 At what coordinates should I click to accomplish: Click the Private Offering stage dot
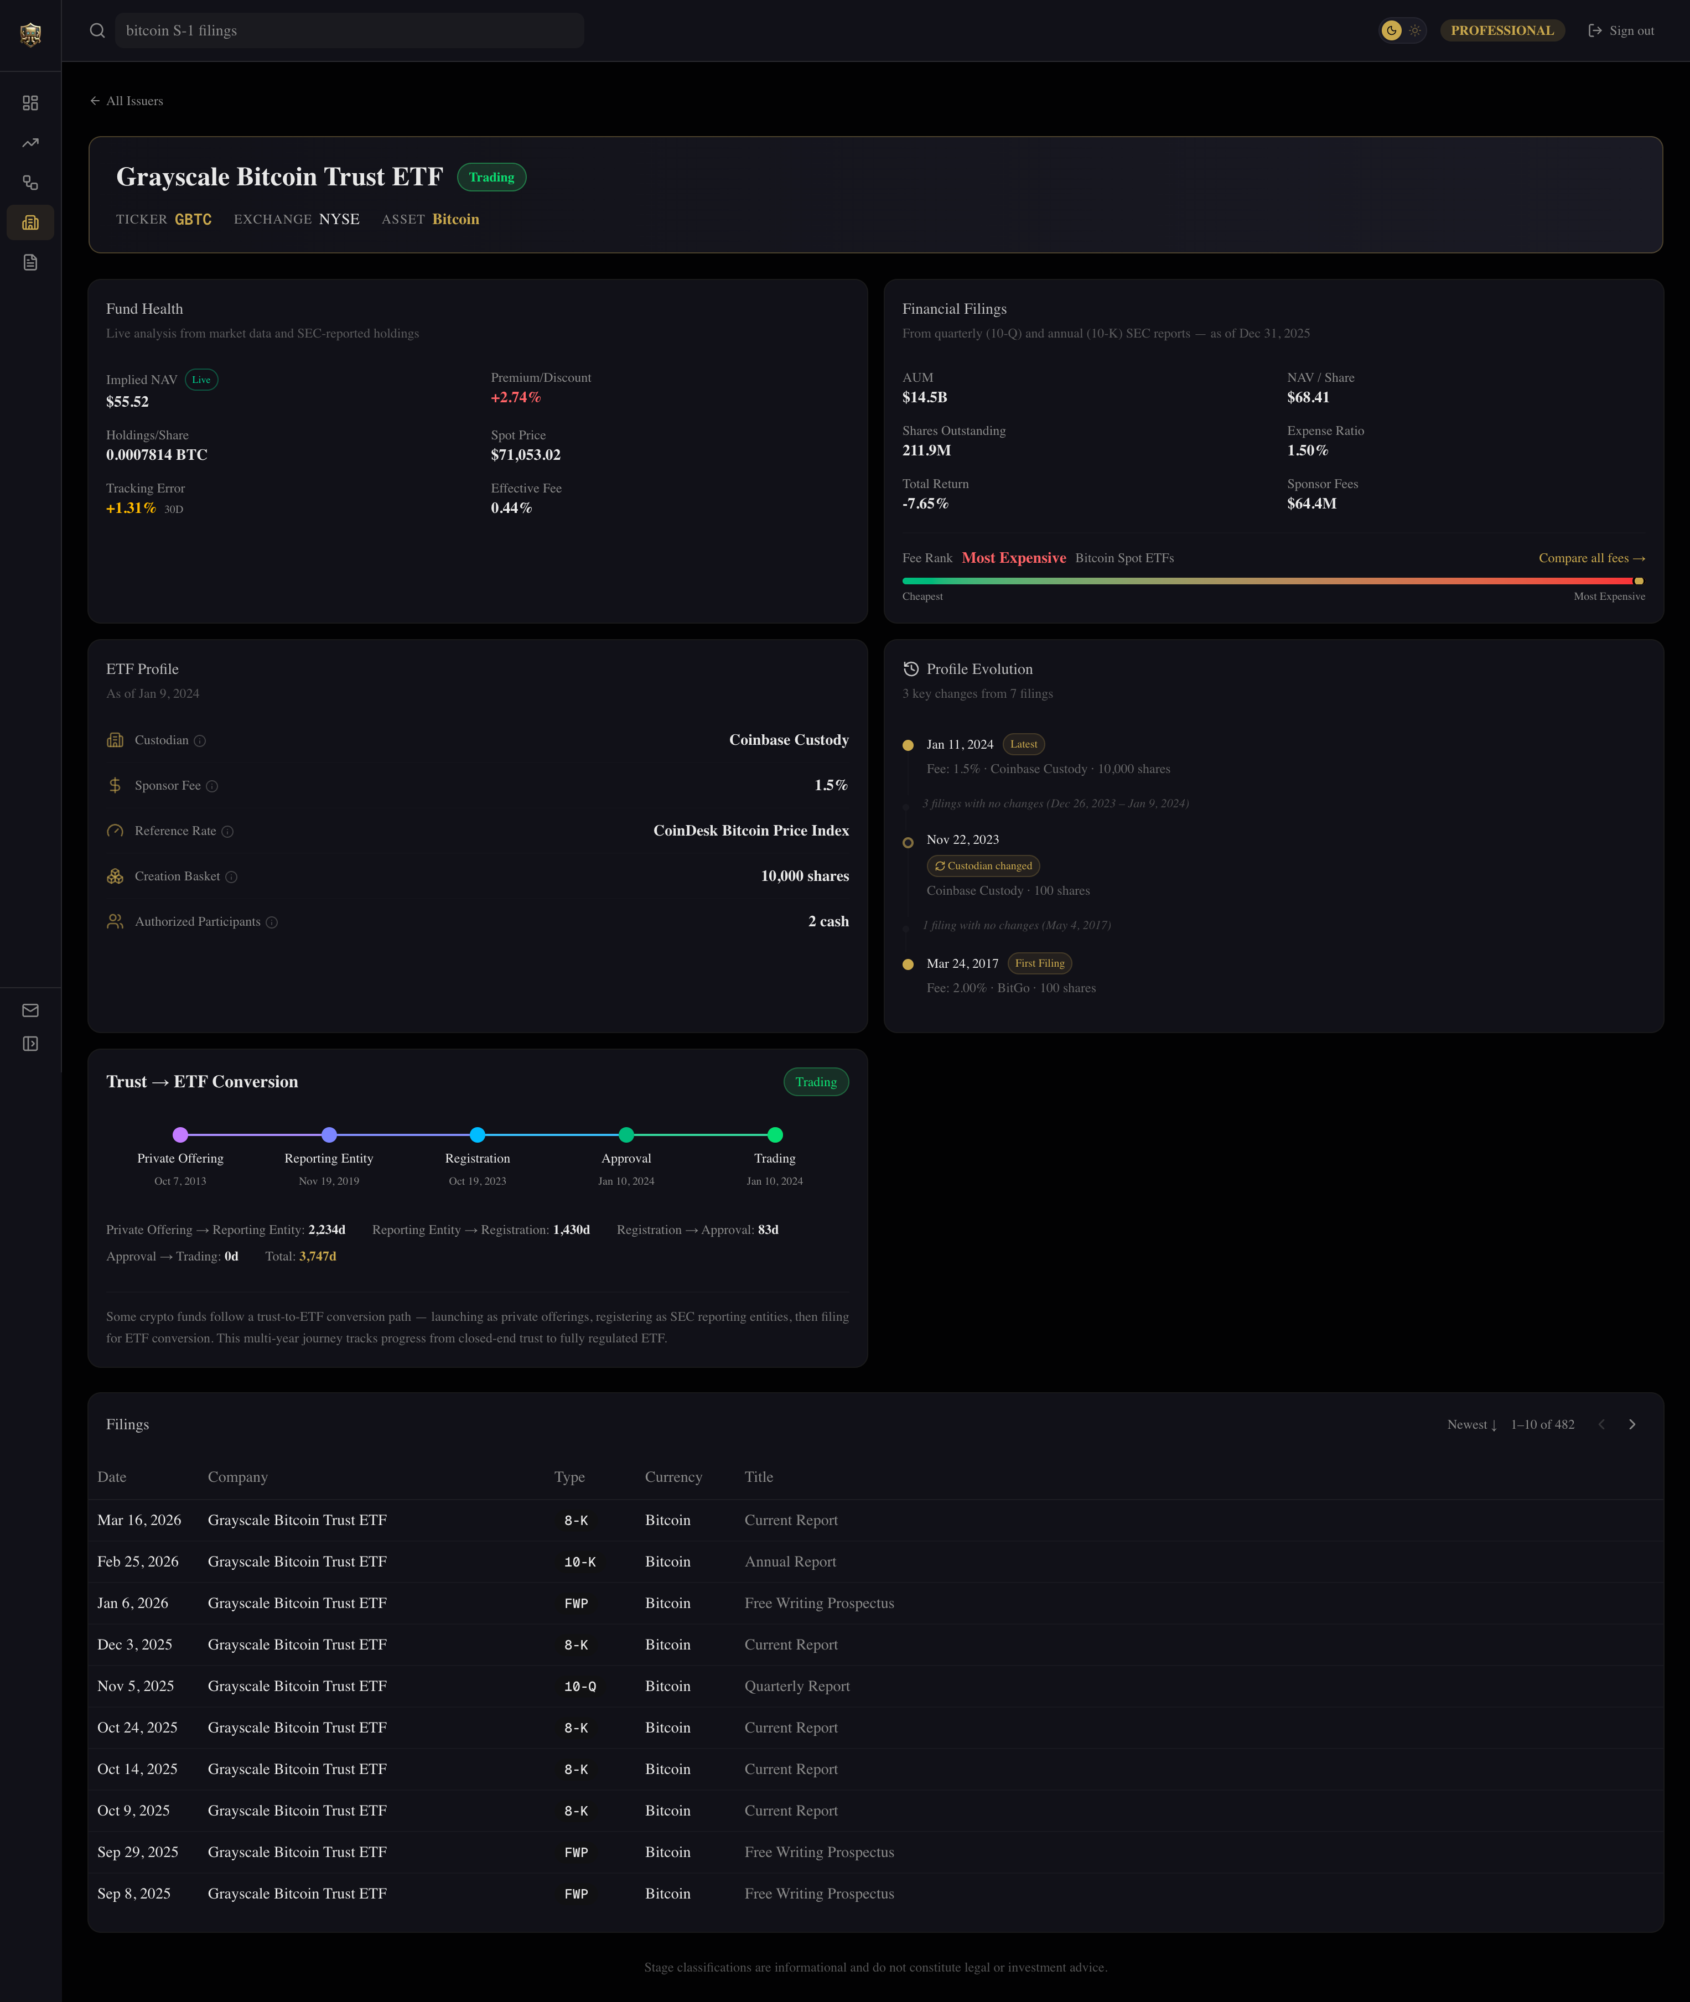coord(180,1135)
